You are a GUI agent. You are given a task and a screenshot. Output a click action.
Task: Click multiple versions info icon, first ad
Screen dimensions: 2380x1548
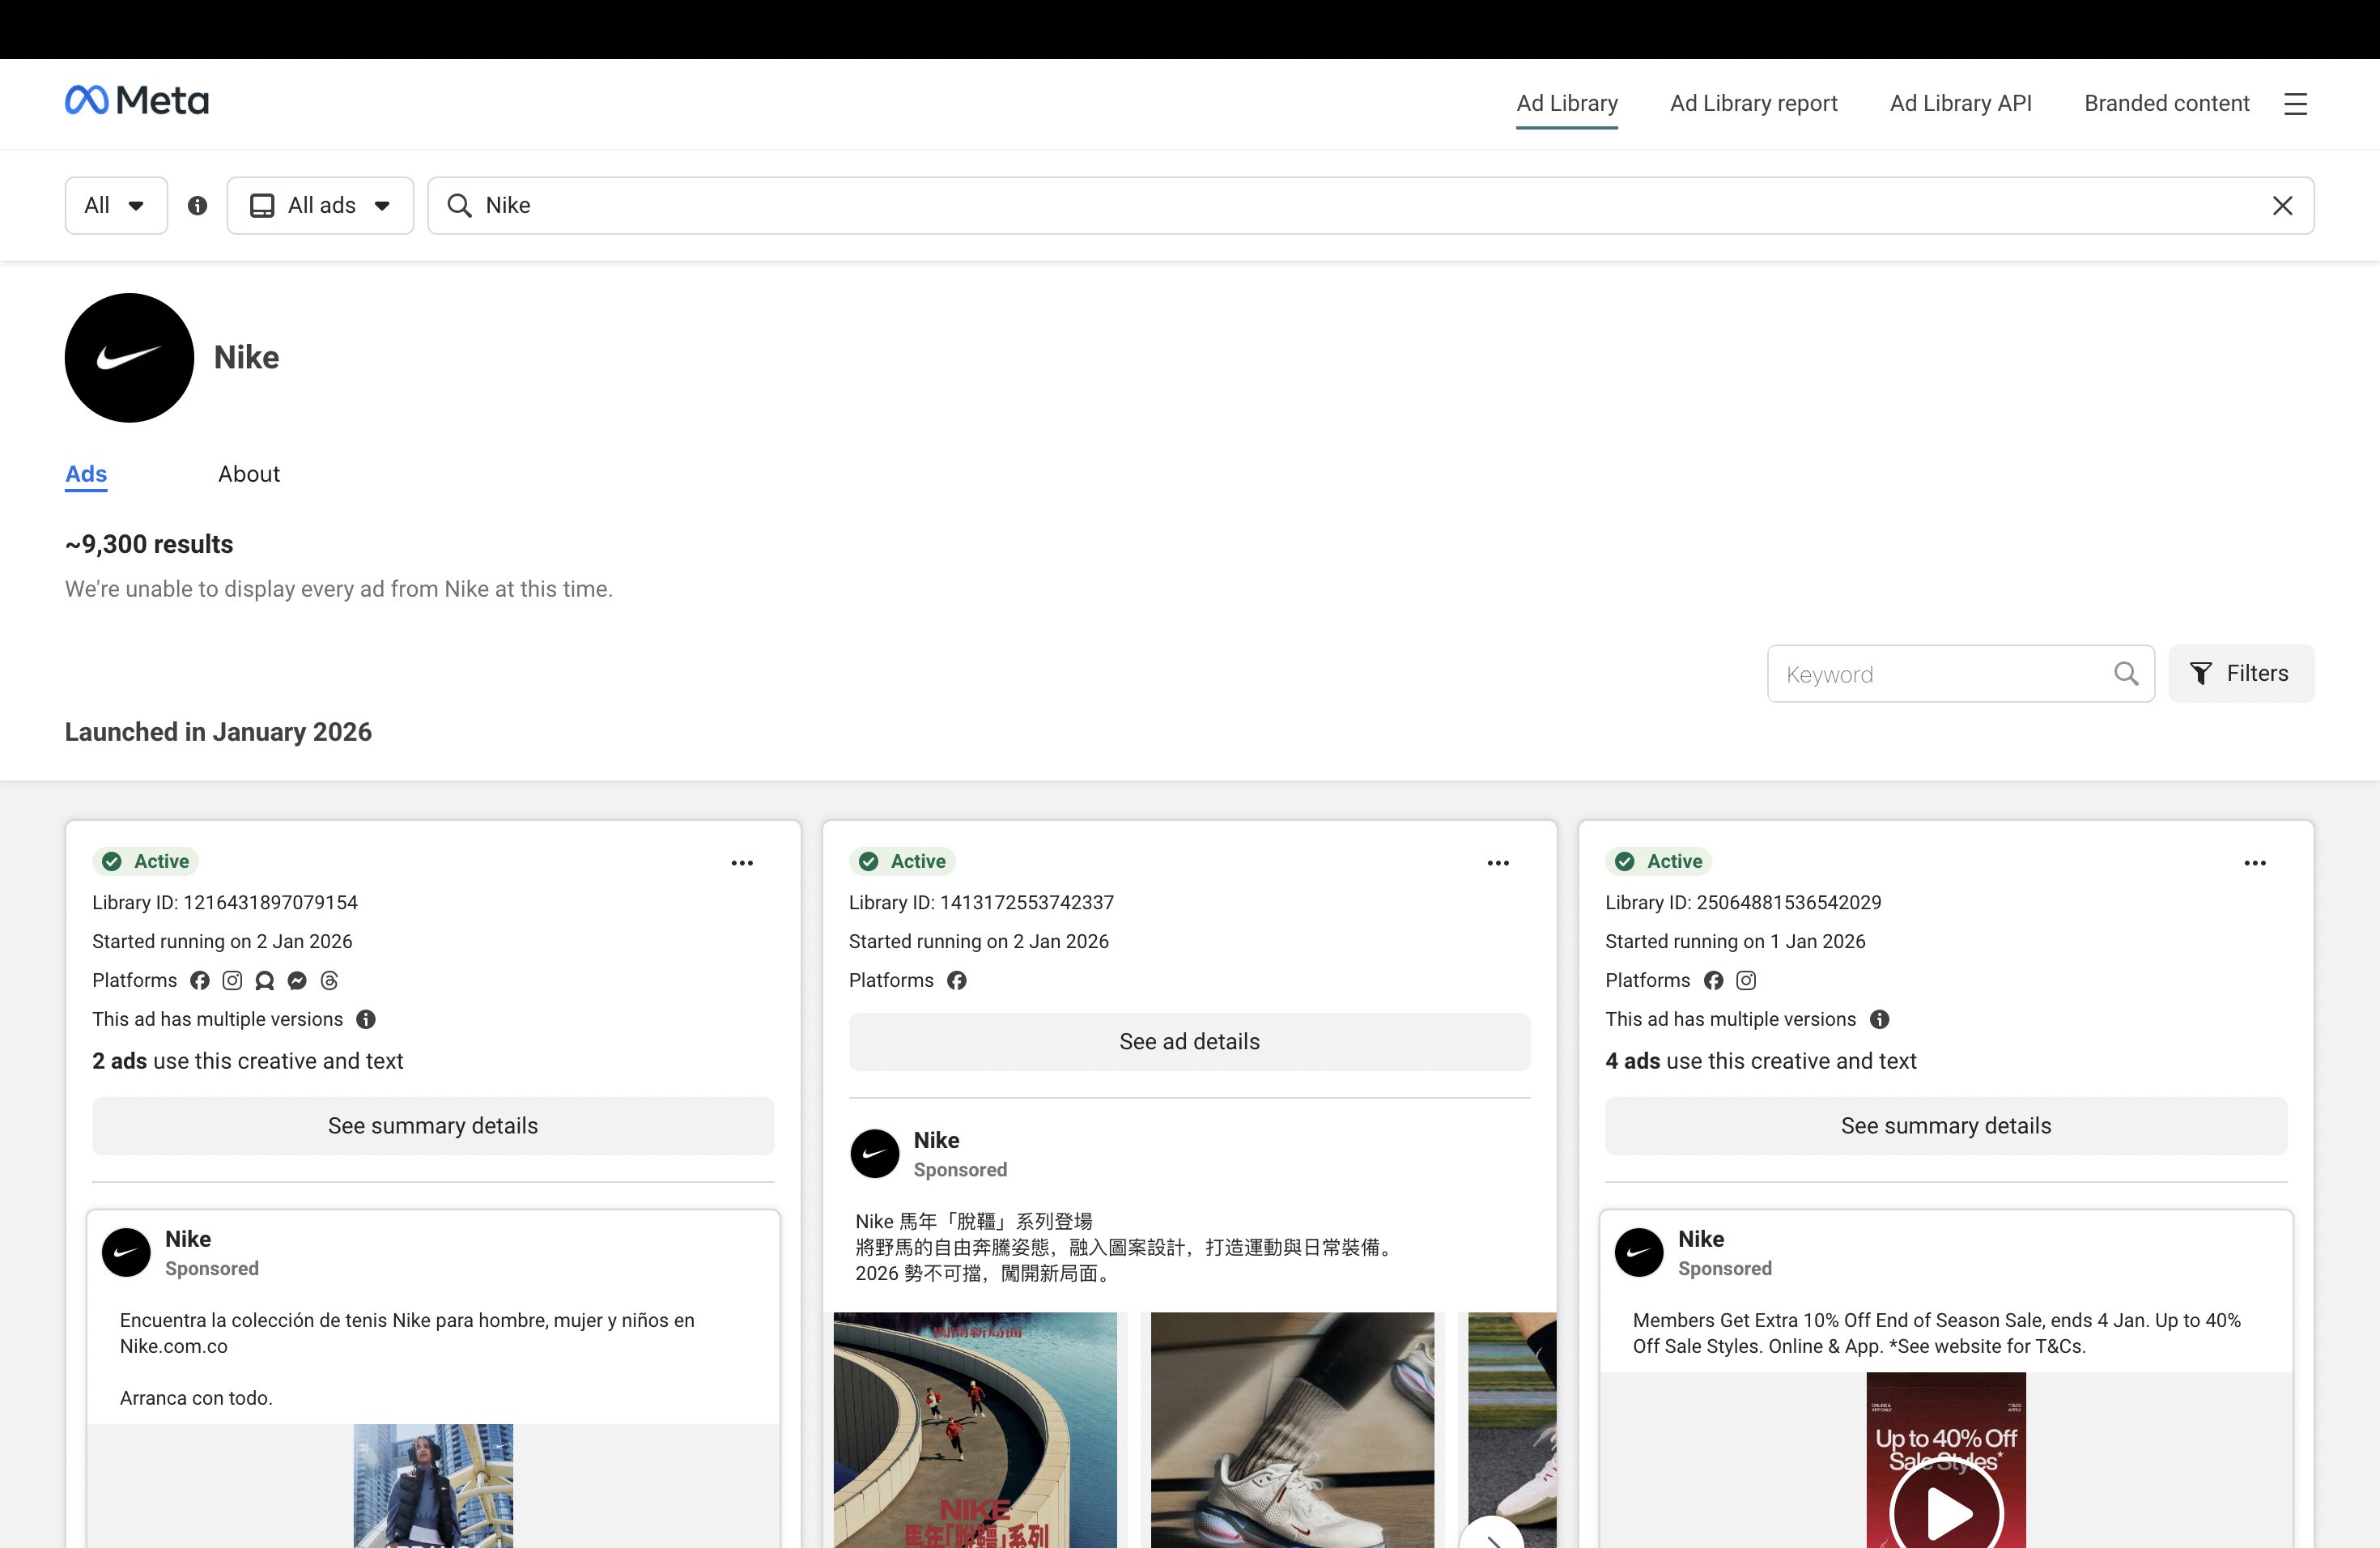point(366,1019)
